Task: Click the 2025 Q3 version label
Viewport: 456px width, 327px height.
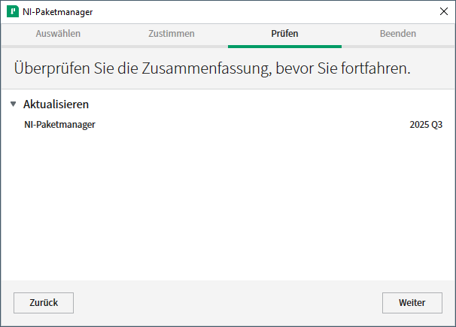Action: [x=426, y=125]
